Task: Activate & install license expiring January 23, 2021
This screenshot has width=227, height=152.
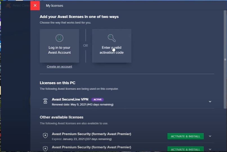Action: pyautogui.click(x=185, y=136)
